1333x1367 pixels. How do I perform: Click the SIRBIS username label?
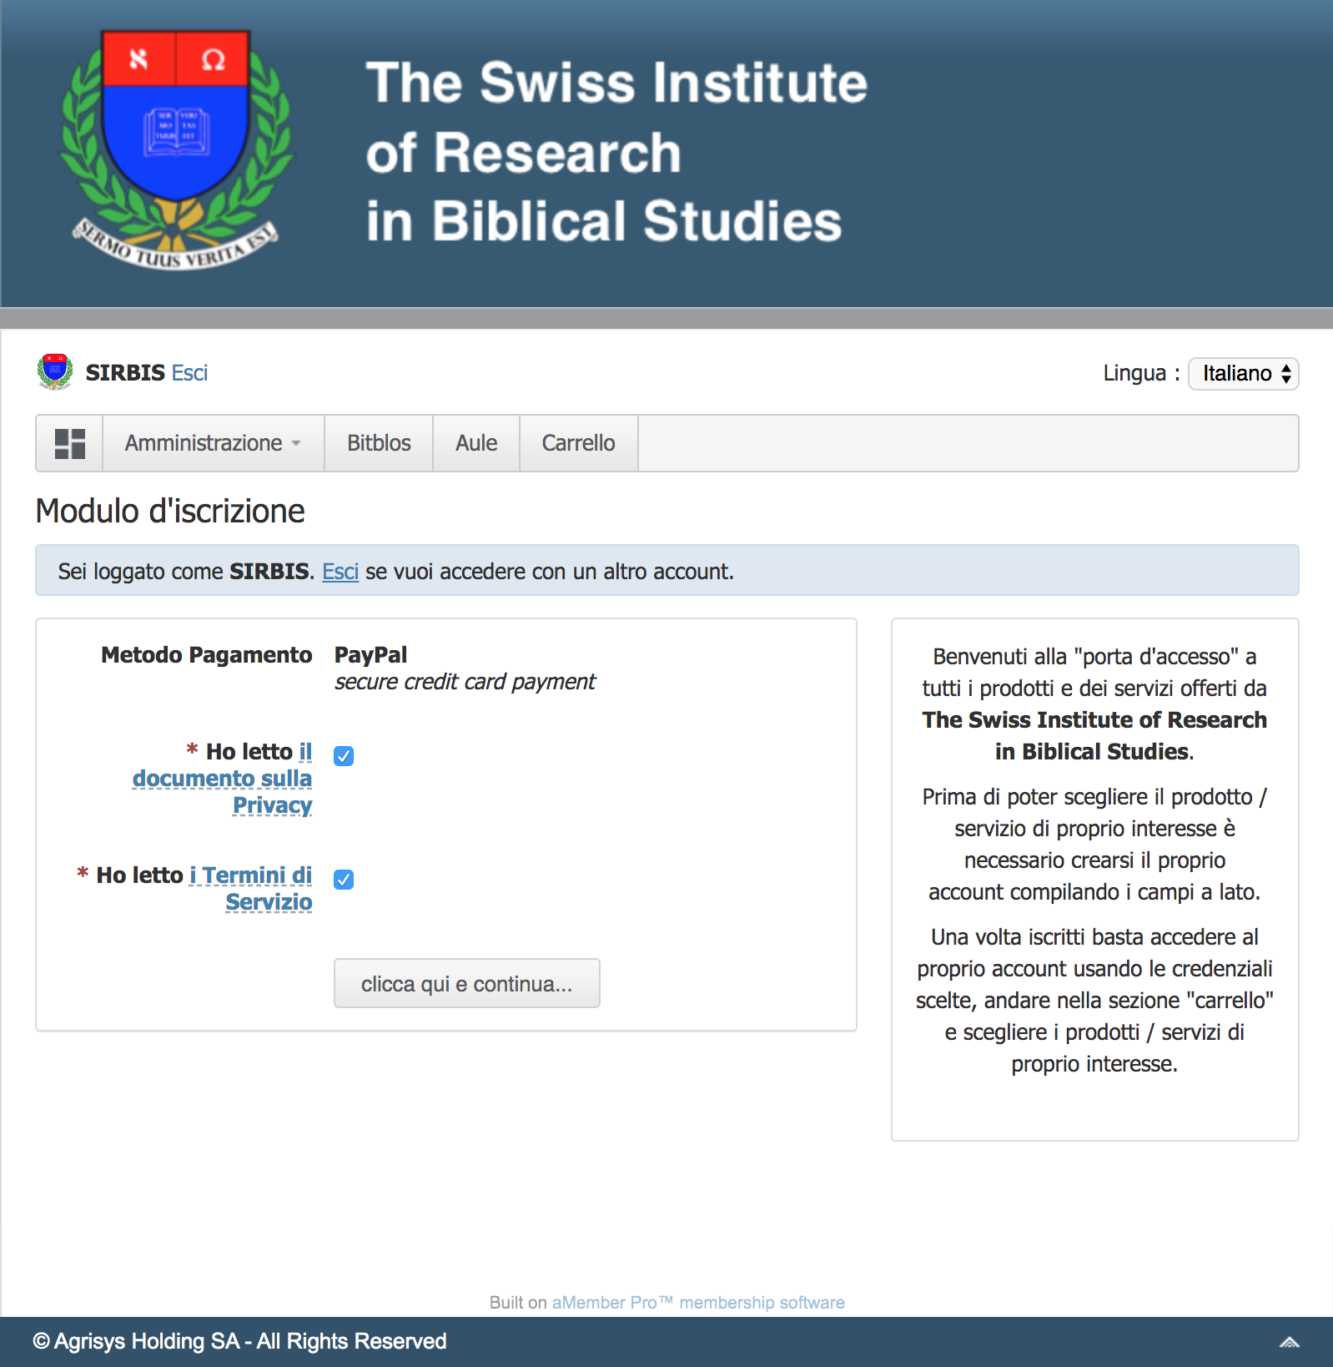click(125, 372)
